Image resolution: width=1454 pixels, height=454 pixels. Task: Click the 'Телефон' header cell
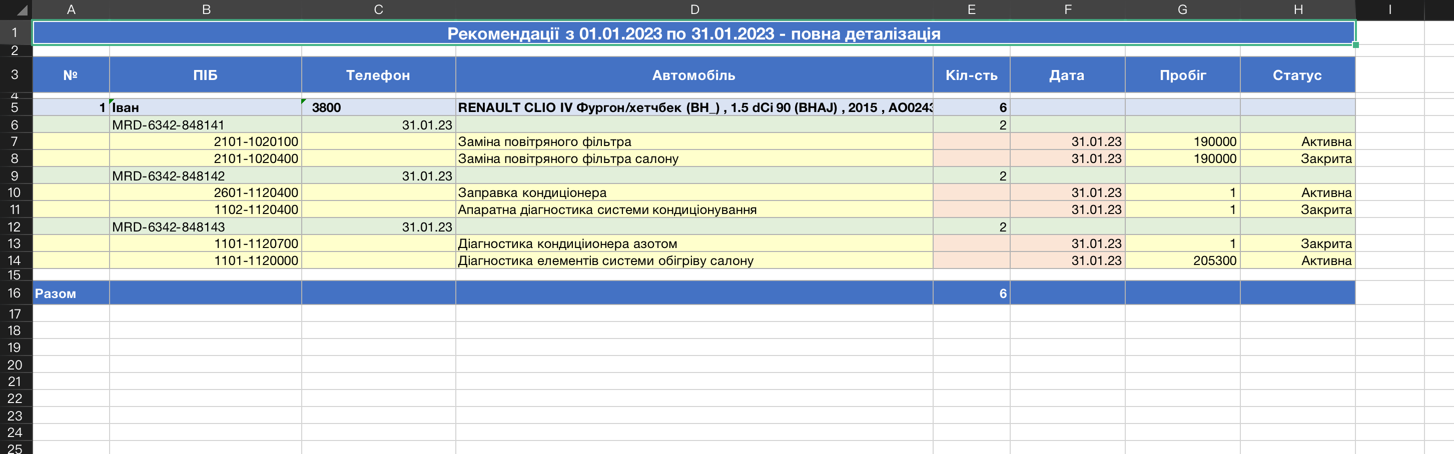[x=378, y=75]
